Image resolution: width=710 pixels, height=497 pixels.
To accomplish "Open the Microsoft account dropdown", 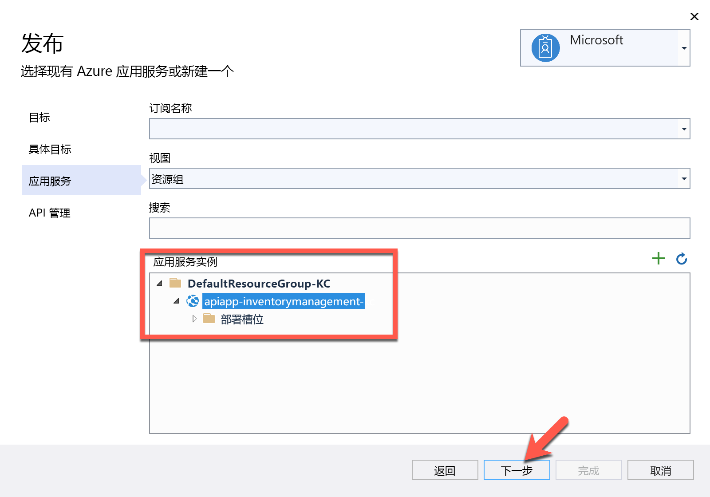I will [684, 48].
